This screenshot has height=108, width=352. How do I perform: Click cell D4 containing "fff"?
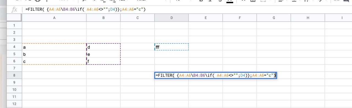[172, 47]
